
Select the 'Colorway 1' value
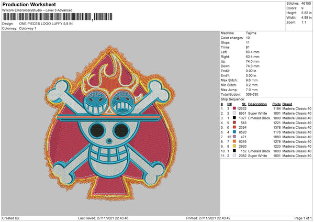point(28,28)
